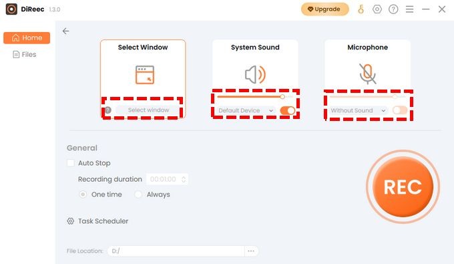Turn off the System Sound toggle
The height and width of the screenshot is (264, 454).
tap(288, 110)
